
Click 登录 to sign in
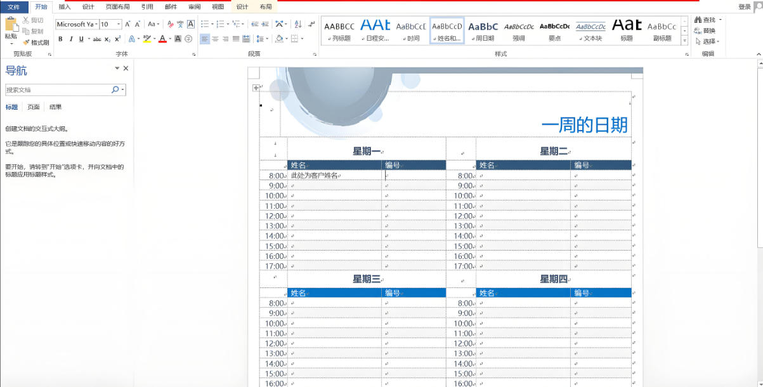[x=744, y=7]
